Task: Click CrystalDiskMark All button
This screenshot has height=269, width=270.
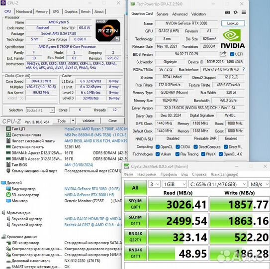Action: (x=135, y=188)
